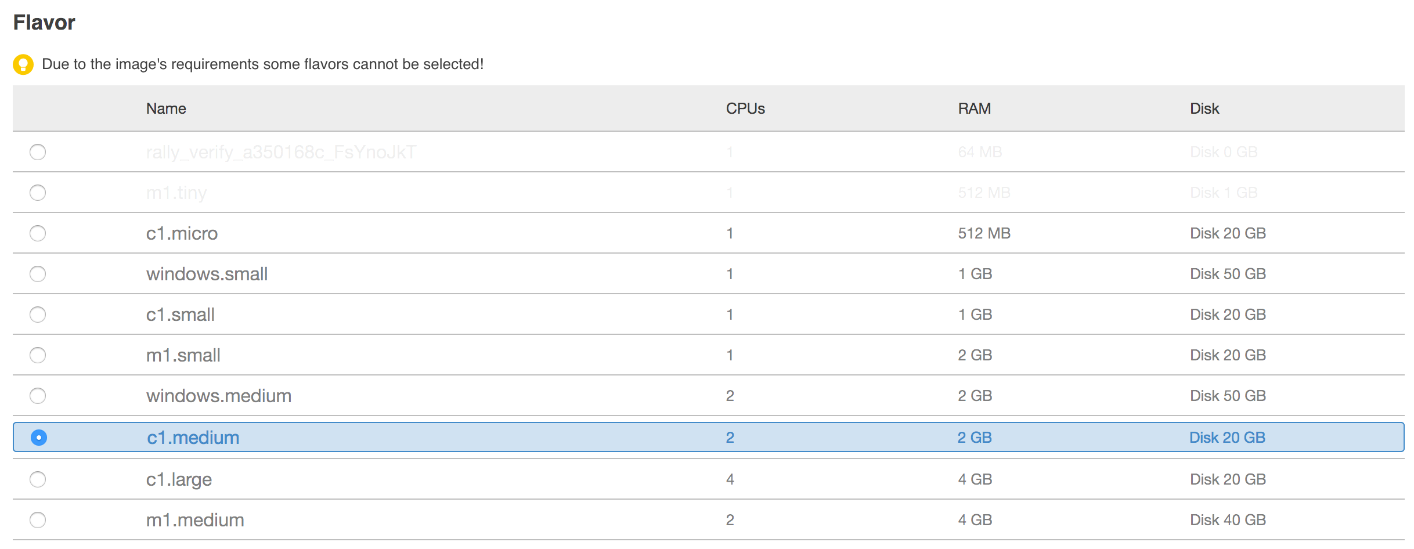Choose the c1.large radio button
The width and height of the screenshot is (1414, 549).
pos(38,479)
